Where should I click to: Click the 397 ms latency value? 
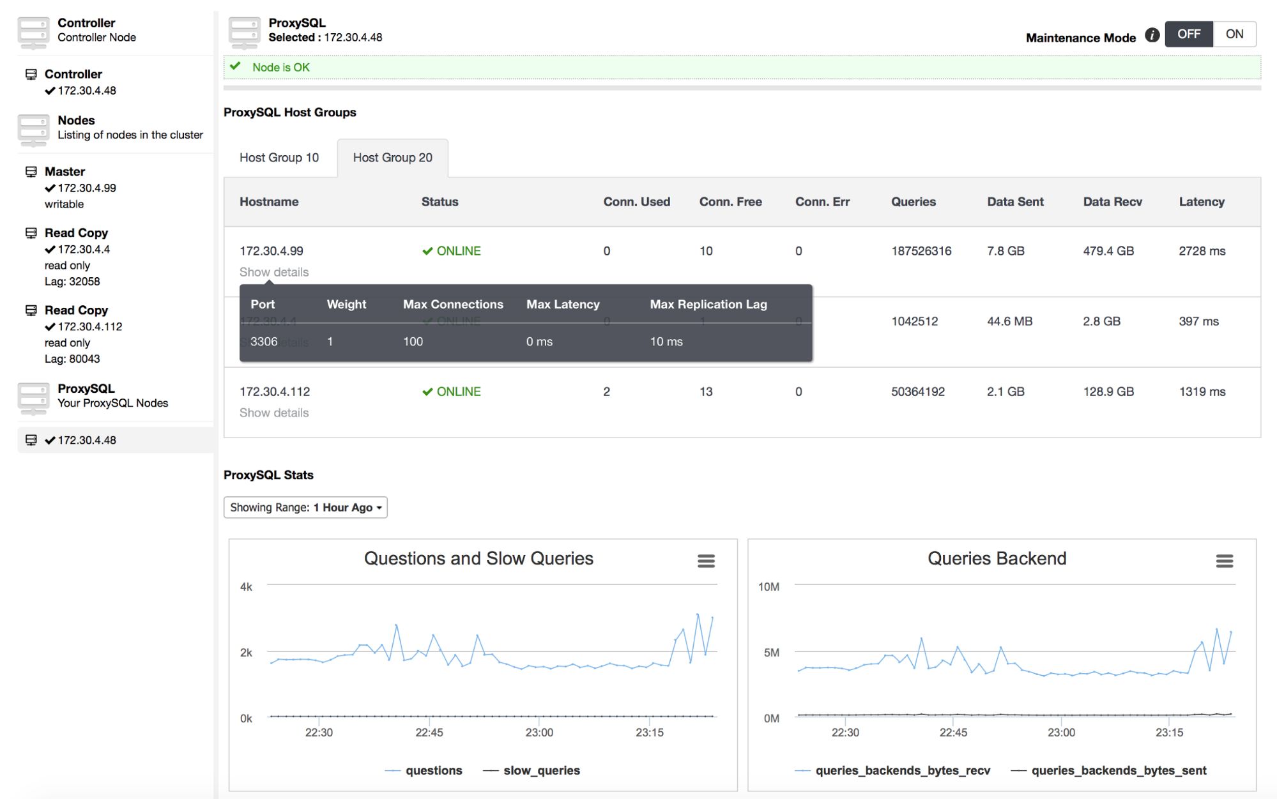(1198, 321)
